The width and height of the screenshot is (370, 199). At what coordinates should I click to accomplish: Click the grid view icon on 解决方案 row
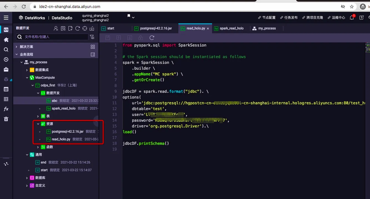[x=93, y=47]
